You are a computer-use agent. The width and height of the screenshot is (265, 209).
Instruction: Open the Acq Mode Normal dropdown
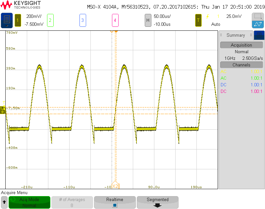[x=29, y=202]
